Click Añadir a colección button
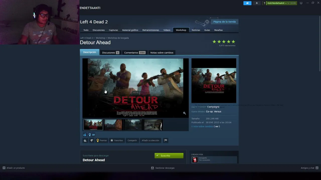321x180 pixels. pyautogui.click(x=150, y=140)
